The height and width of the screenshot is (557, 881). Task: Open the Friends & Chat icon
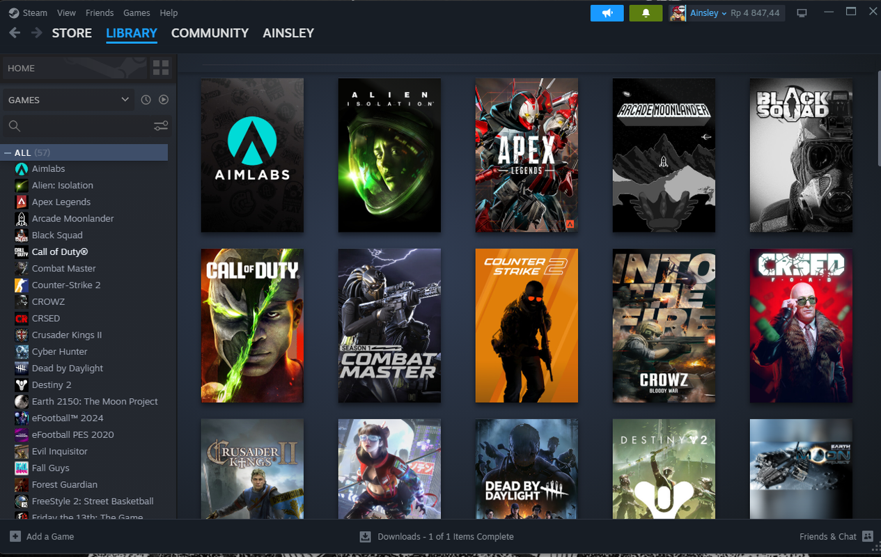pyautogui.click(x=867, y=536)
